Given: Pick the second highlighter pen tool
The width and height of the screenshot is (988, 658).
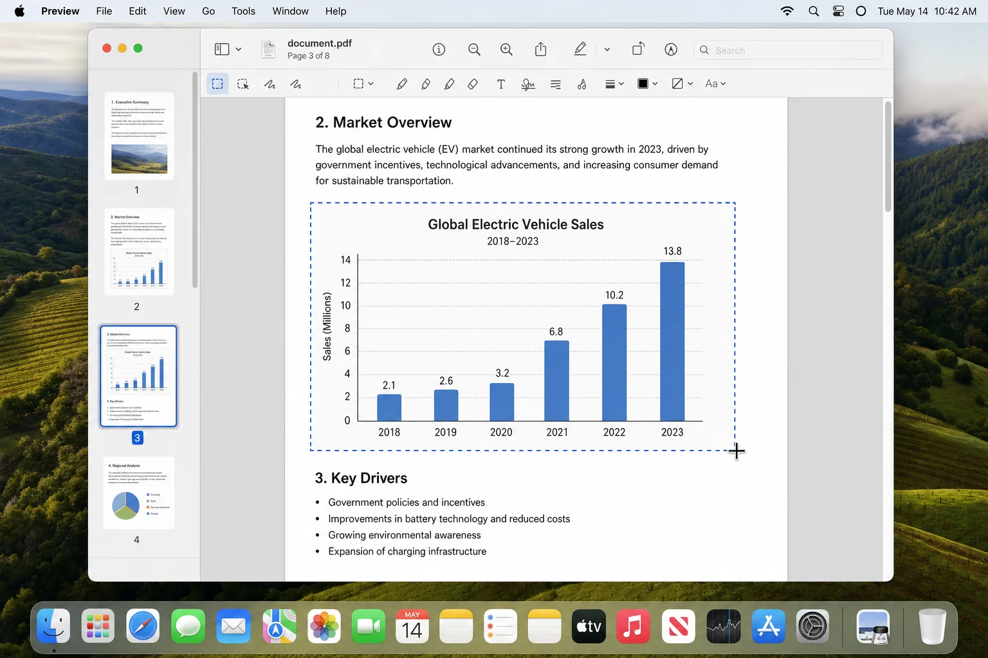Looking at the screenshot, I should click(x=426, y=84).
